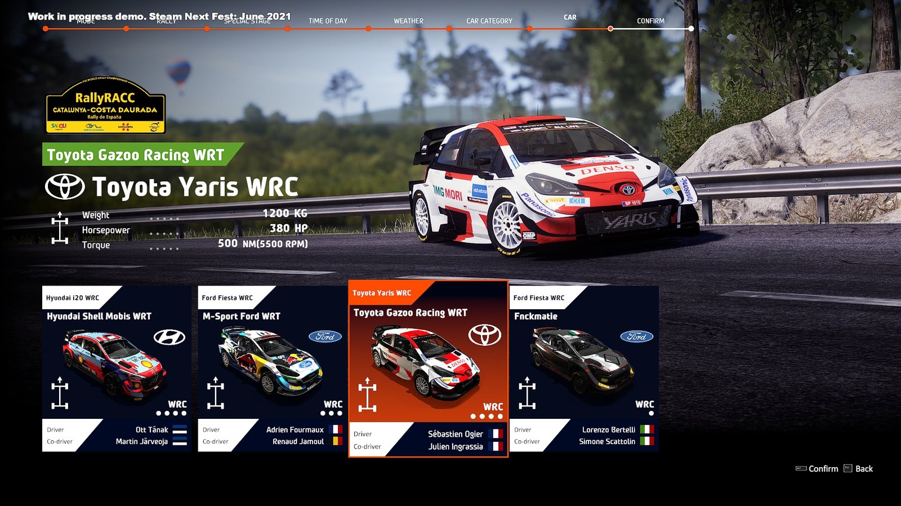Click drivetrain icon next to Horsepower stat
901x506 pixels.
click(x=60, y=228)
